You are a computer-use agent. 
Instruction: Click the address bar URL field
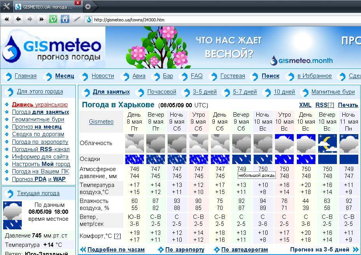click(195, 20)
